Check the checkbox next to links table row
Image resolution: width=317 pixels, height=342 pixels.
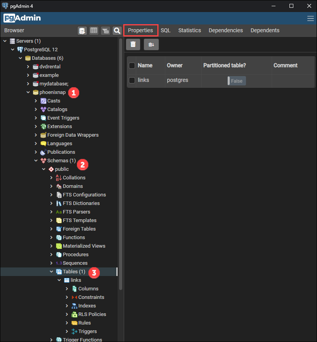click(x=132, y=80)
